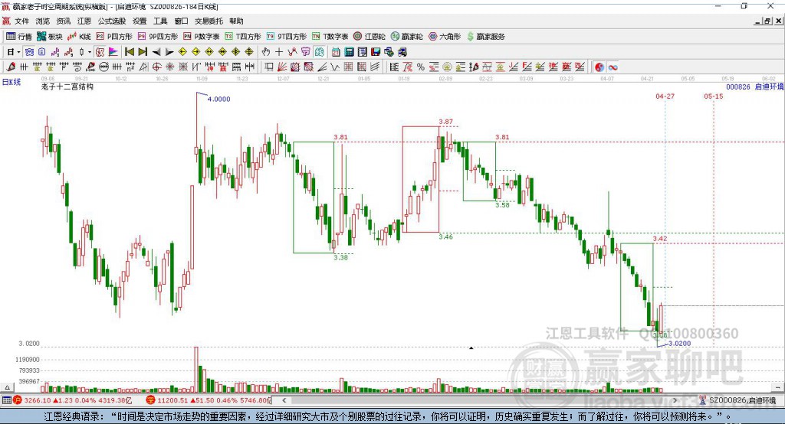785x424 pixels.
Task: Open the 交易委托 menu
Action: 209,21
